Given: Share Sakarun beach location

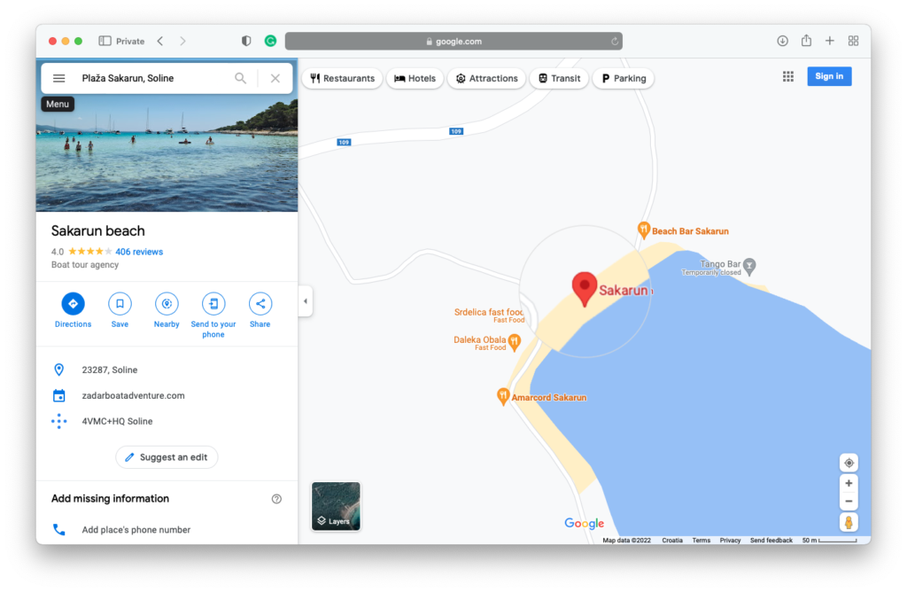Looking at the screenshot, I should tap(260, 304).
